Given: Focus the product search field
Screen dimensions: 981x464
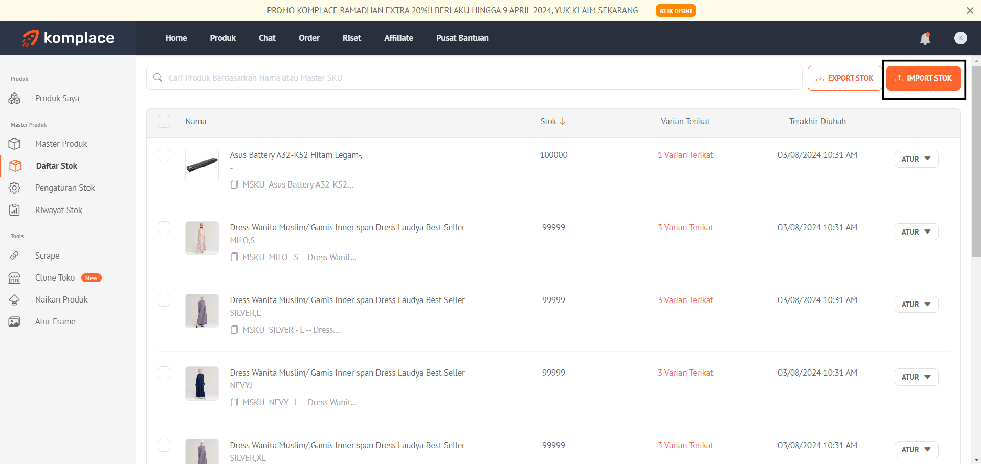Looking at the screenshot, I should point(474,78).
